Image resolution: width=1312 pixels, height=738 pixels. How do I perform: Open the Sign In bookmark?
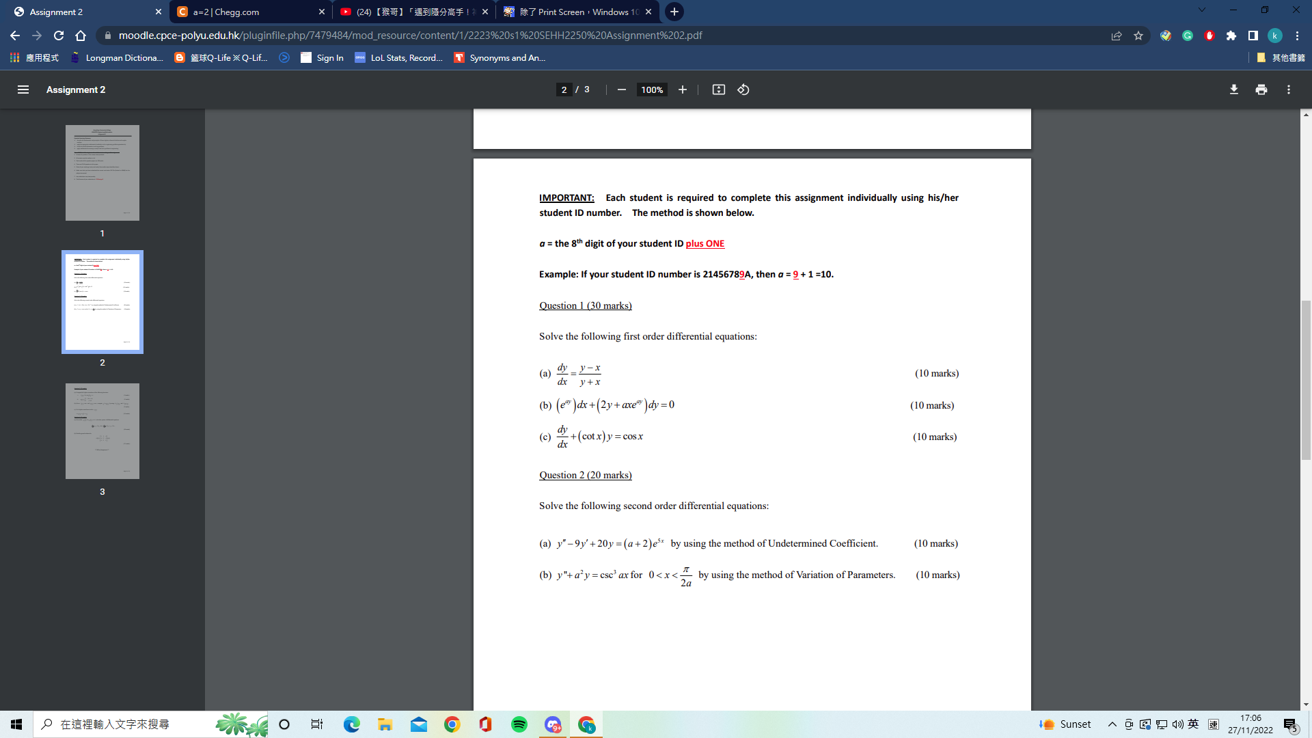click(x=321, y=58)
